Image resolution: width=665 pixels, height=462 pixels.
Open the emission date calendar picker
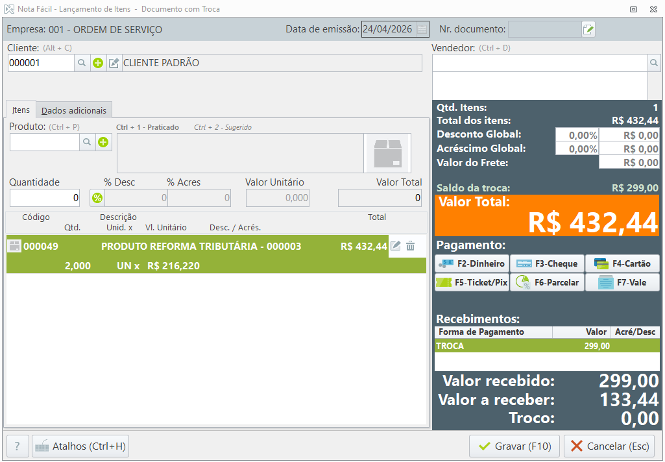click(x=422, y=29)
